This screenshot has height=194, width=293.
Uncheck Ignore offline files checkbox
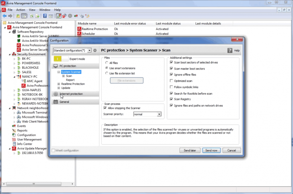point(171,74)
